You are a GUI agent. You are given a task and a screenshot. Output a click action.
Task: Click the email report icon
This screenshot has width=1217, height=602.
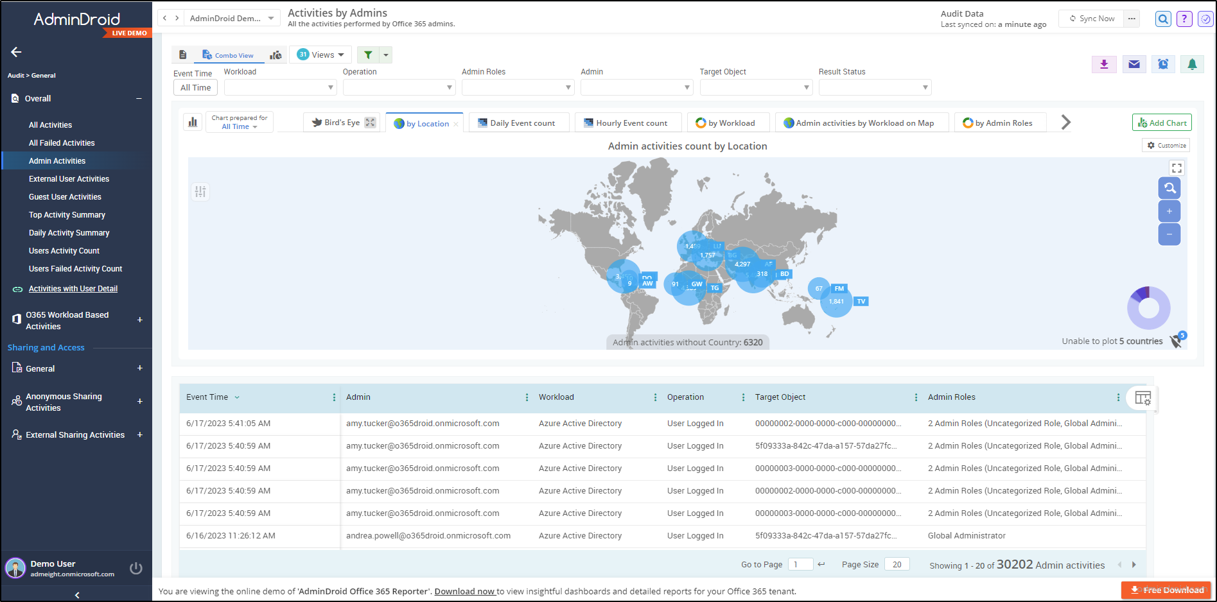coord(1134,64)
